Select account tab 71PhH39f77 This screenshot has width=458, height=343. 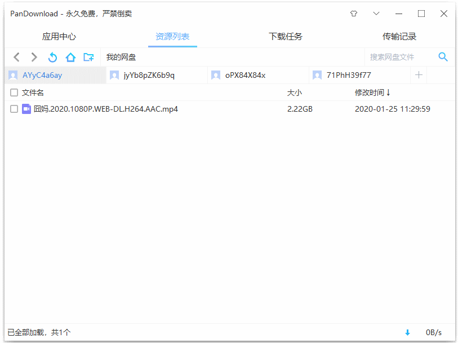click(x=359, y=76)
